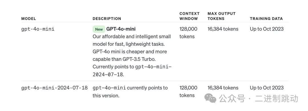Screen dimensions: 308x111
Task: Click the DESCRIPTION column header
Action: point(107,19)
